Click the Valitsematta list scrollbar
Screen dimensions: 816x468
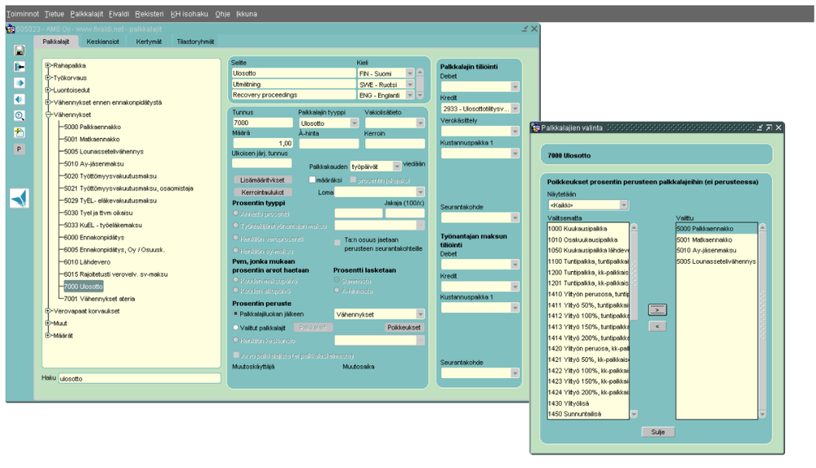[x=634, y=321]
